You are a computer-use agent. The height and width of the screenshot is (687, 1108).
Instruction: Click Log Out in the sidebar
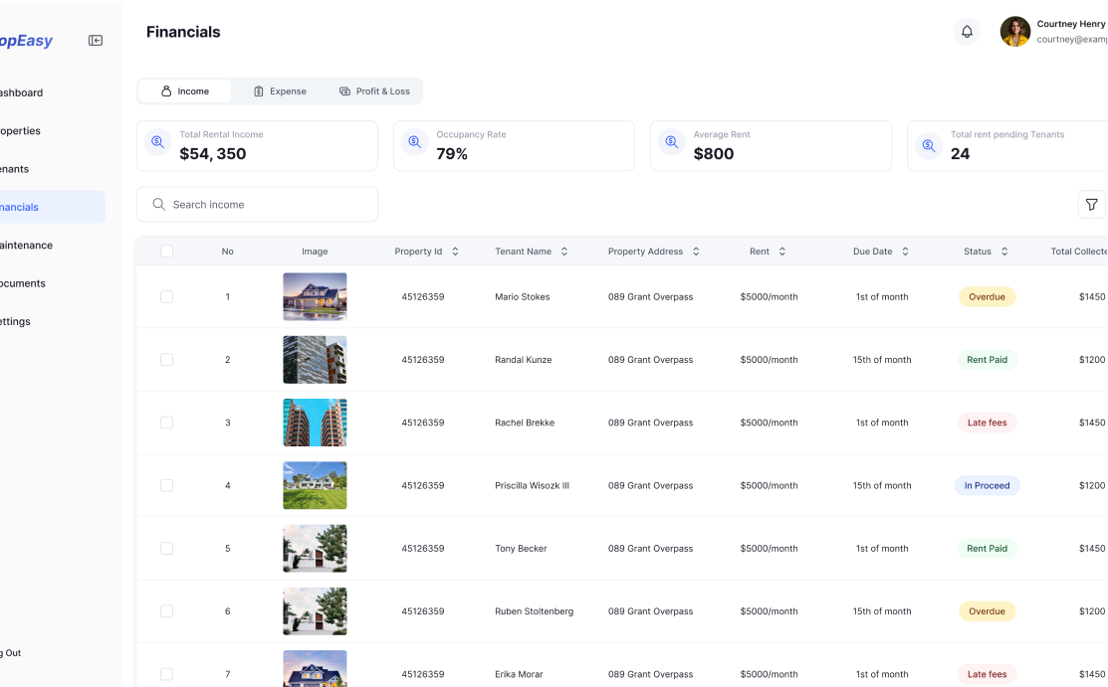11,653
